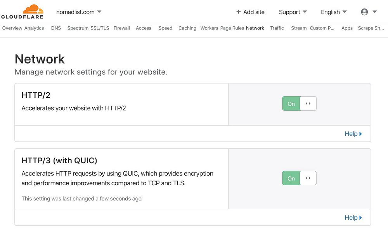
Task: Switch to the SSL/TLS tab
Action: coord(100,28)
